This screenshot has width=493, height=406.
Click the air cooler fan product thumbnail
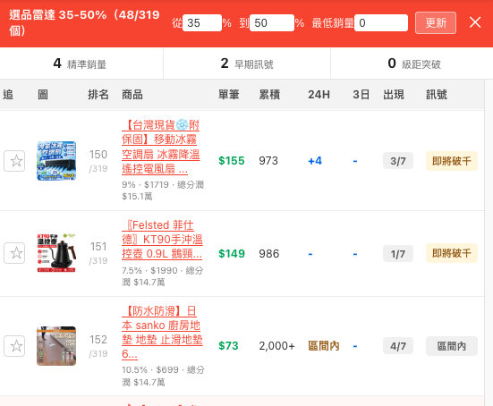56,161
